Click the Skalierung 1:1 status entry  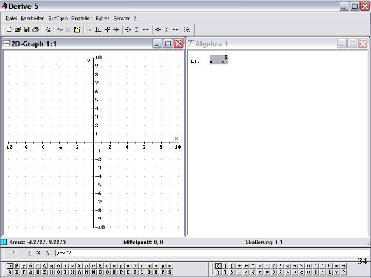(x=264, y=242)
